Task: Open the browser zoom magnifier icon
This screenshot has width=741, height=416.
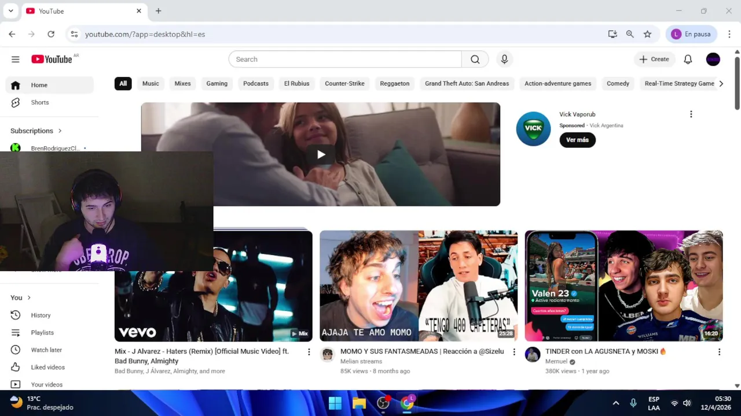Action: click(630, 34)
